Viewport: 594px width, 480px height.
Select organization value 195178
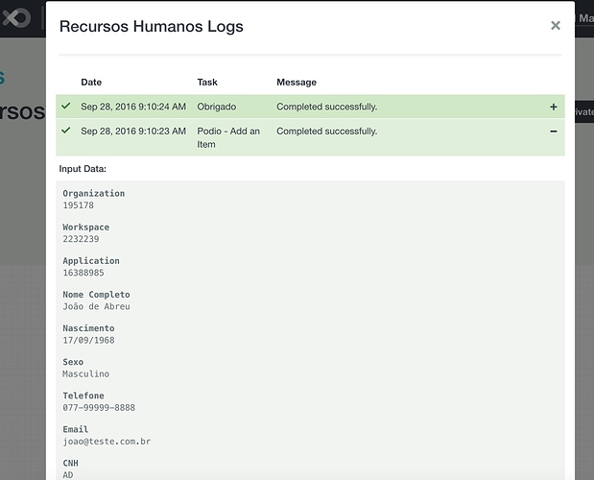coord(79,205)
